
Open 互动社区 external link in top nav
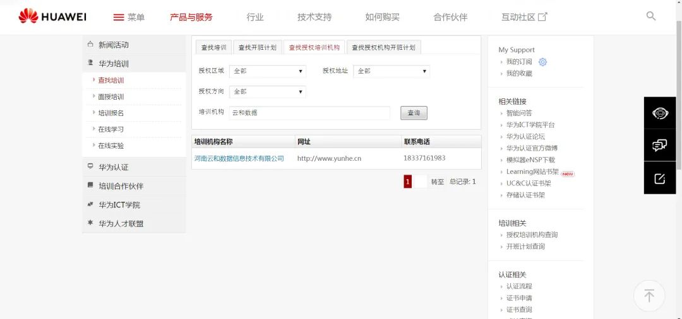524,17
